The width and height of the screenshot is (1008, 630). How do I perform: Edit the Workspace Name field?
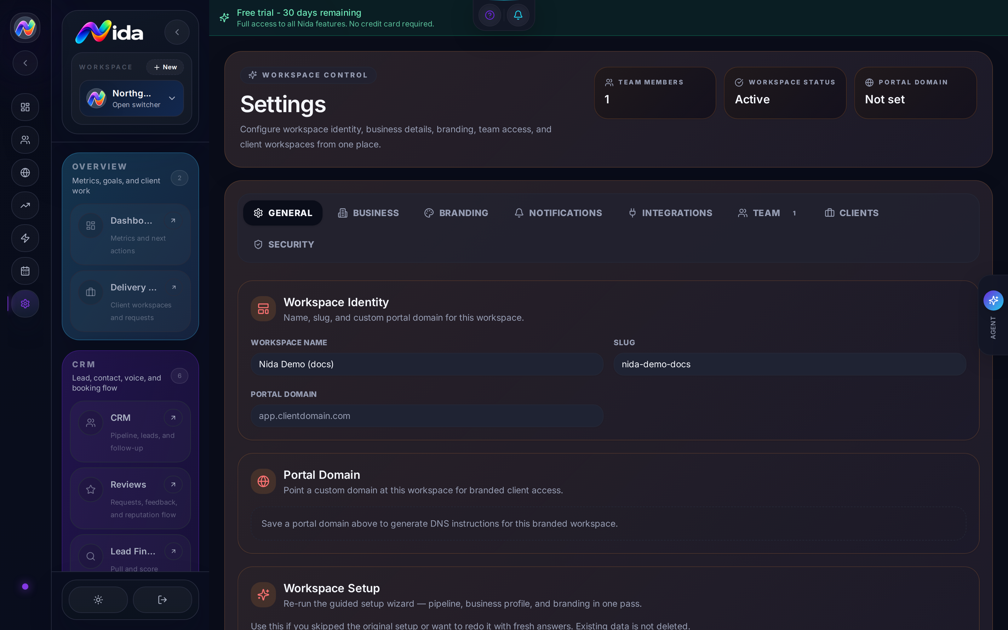(427, 364)
